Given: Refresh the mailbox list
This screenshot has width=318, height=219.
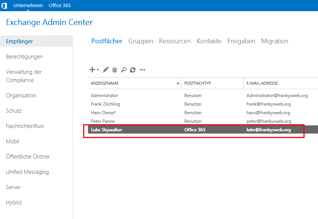Looking at the screenshot, I should pyautogui.click(x=133, y=70).
